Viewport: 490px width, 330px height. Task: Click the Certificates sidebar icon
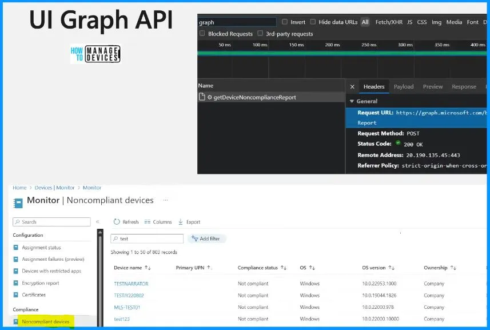(15, 295)
